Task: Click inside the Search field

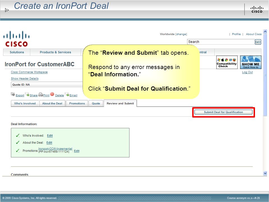Action: pyautogui.click(x=221, y=42)
